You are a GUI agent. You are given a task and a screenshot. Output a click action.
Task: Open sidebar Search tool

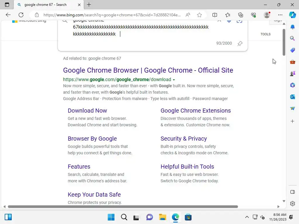[293, 38]
